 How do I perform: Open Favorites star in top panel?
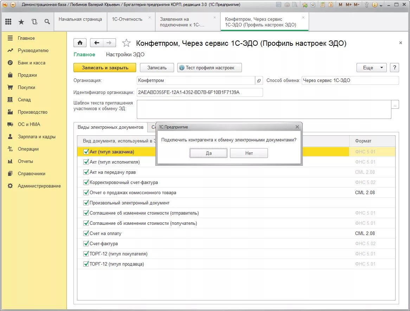tap(21, 22)
